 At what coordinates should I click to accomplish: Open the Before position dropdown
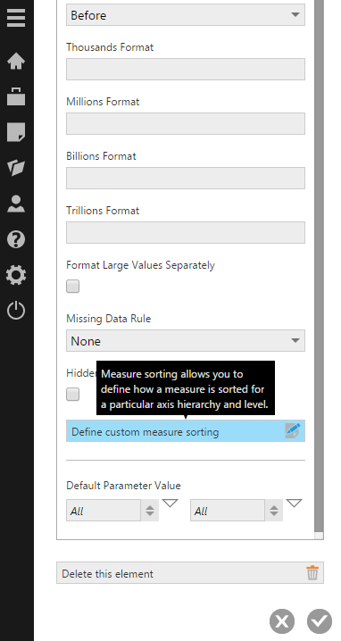(x=186, y=14)
